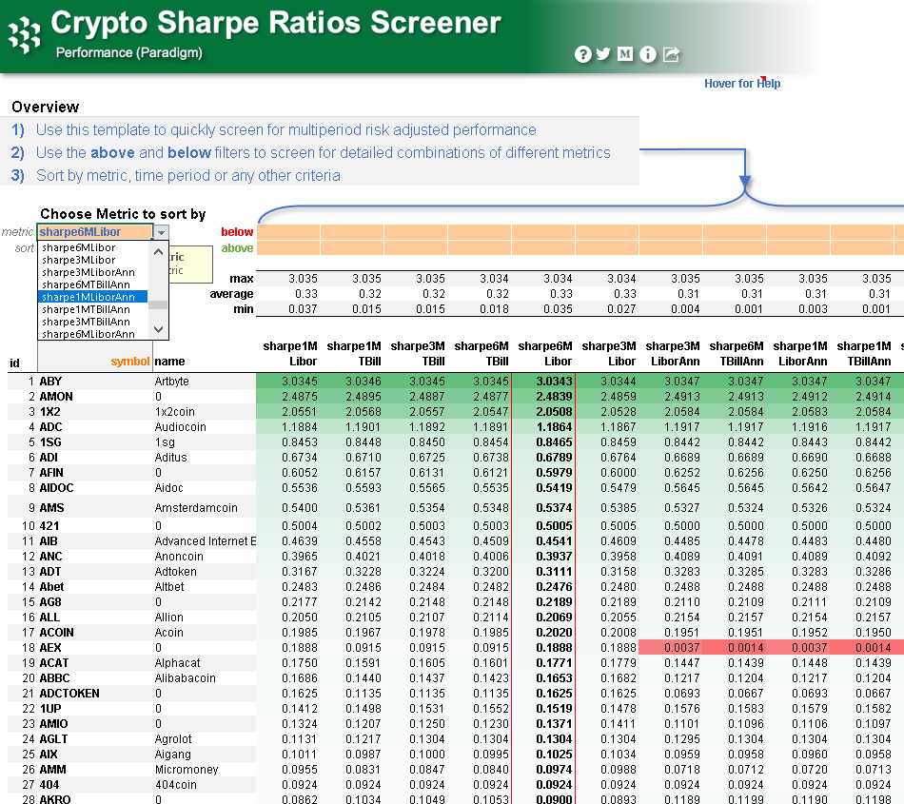The width and height of the screenshot is (904, 804).
Task: Click Advanced Internet name cell
Action: [x=205, y=541]
